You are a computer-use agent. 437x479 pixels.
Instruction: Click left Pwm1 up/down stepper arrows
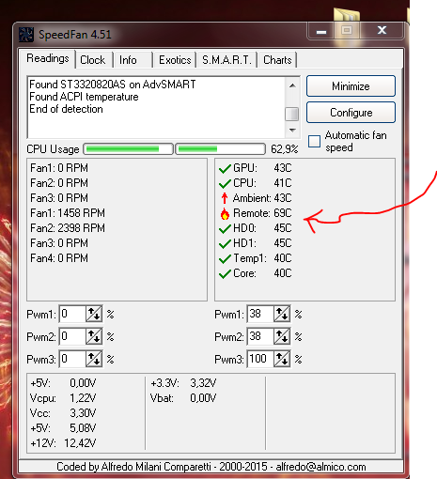click(94, 314)
